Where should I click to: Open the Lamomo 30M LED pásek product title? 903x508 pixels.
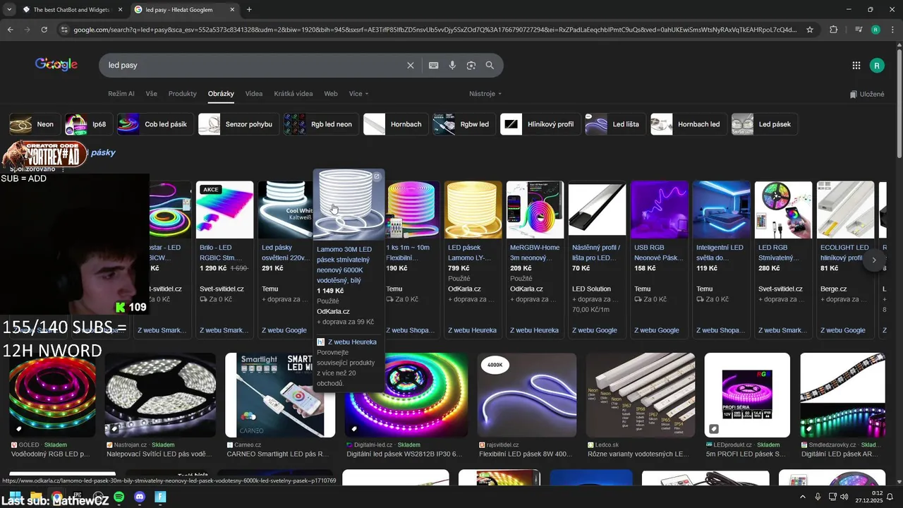coord(345,265)
